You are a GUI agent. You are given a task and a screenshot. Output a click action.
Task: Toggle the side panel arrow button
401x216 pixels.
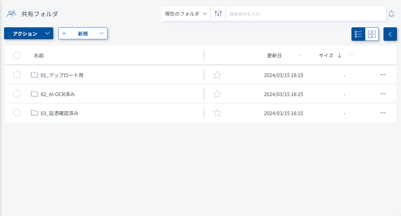point(390,34)
